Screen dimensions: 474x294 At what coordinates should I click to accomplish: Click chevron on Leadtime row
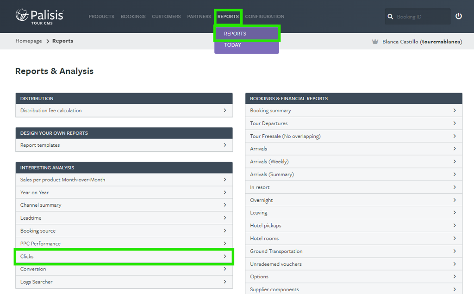(x=225, y=218)
